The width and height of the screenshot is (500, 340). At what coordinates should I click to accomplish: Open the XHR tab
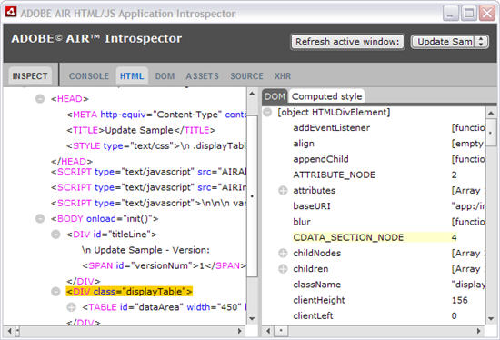coord(283,76)
